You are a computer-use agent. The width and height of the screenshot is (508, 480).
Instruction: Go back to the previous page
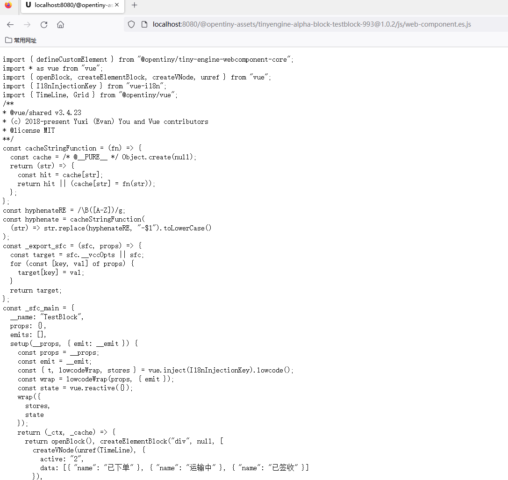(x=10, y=25)
